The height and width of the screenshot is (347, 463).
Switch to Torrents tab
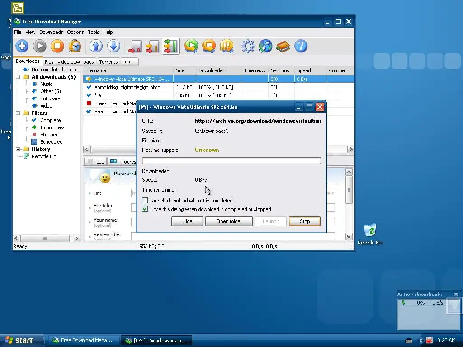(x=109, y=62)
